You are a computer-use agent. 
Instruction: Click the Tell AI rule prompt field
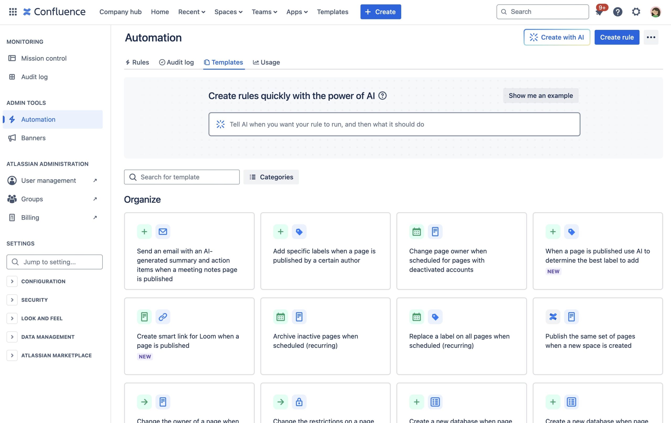point(394,124)
